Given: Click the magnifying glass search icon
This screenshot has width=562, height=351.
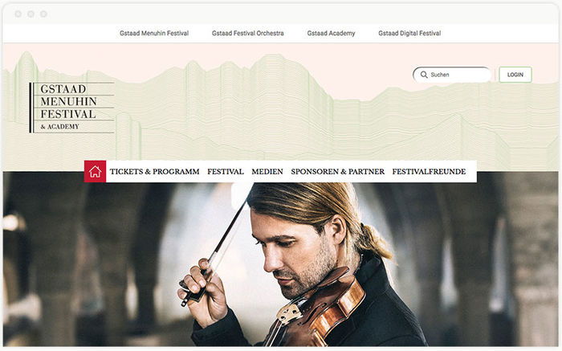Looking at the screenshot, I should (x=423, y=75).
